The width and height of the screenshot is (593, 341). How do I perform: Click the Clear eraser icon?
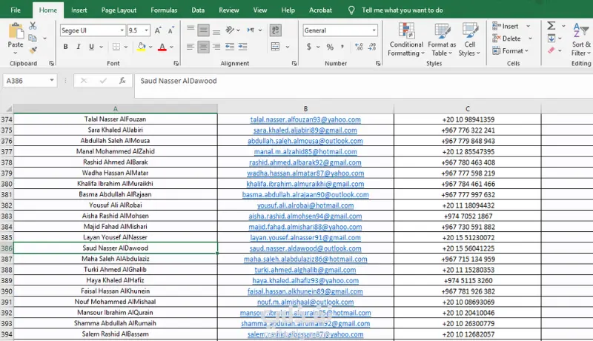point(551,50)
